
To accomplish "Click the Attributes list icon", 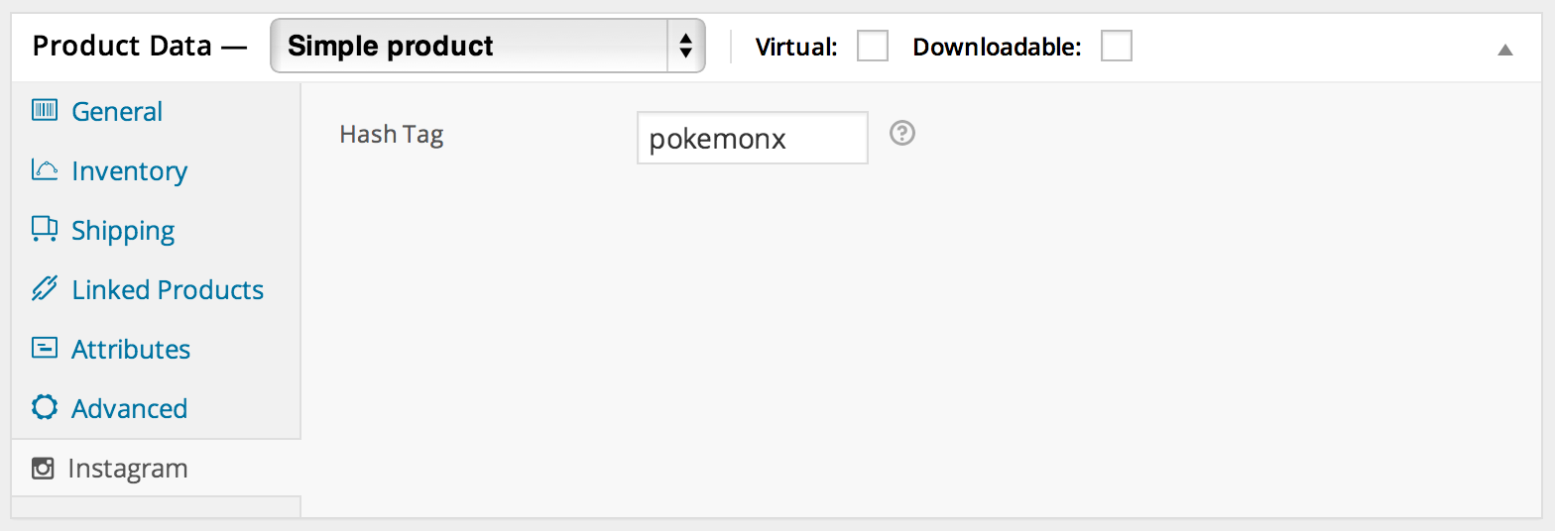I will [x=44, y=349].
